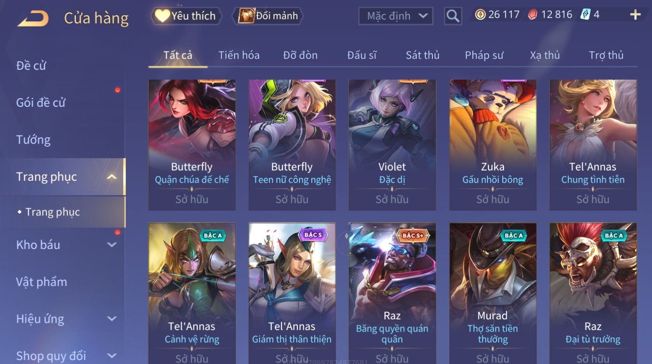Select the Tiến hóa tab
The height and width of the screenshot is (364, 652).
[x=239, y=55]
